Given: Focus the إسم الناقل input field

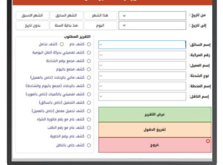Looking at the screenshot, I should click(x=142, y=97).
